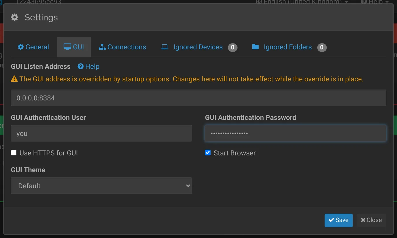The image size is (397, 238).
Task: Click the 0 badge beside Ignored Folders
Action: click(322, 47)
